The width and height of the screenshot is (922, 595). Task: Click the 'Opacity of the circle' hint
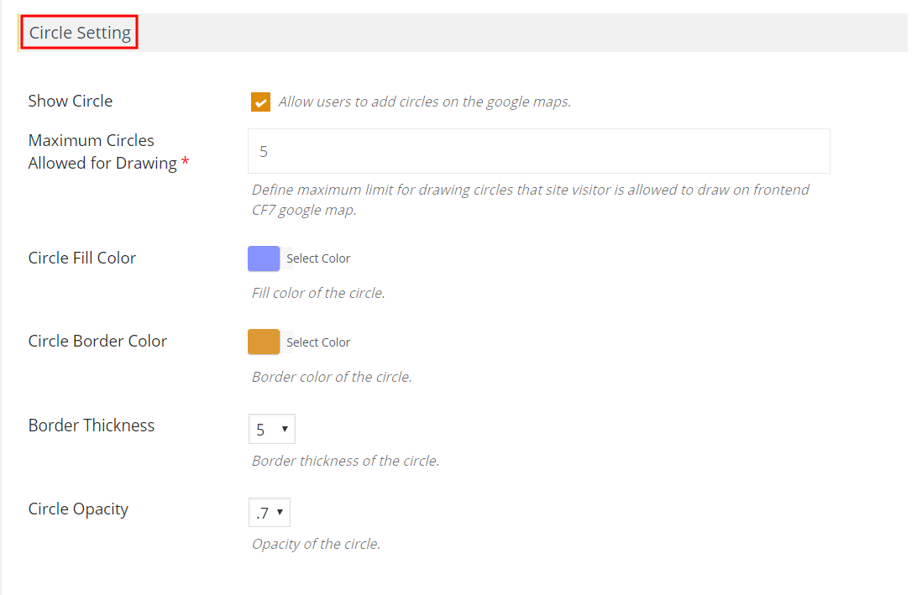pos(316,544)
